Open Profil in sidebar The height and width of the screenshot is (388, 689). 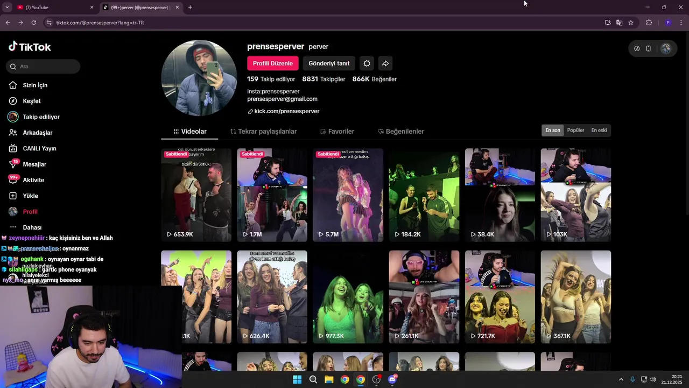tap(30, 212)
